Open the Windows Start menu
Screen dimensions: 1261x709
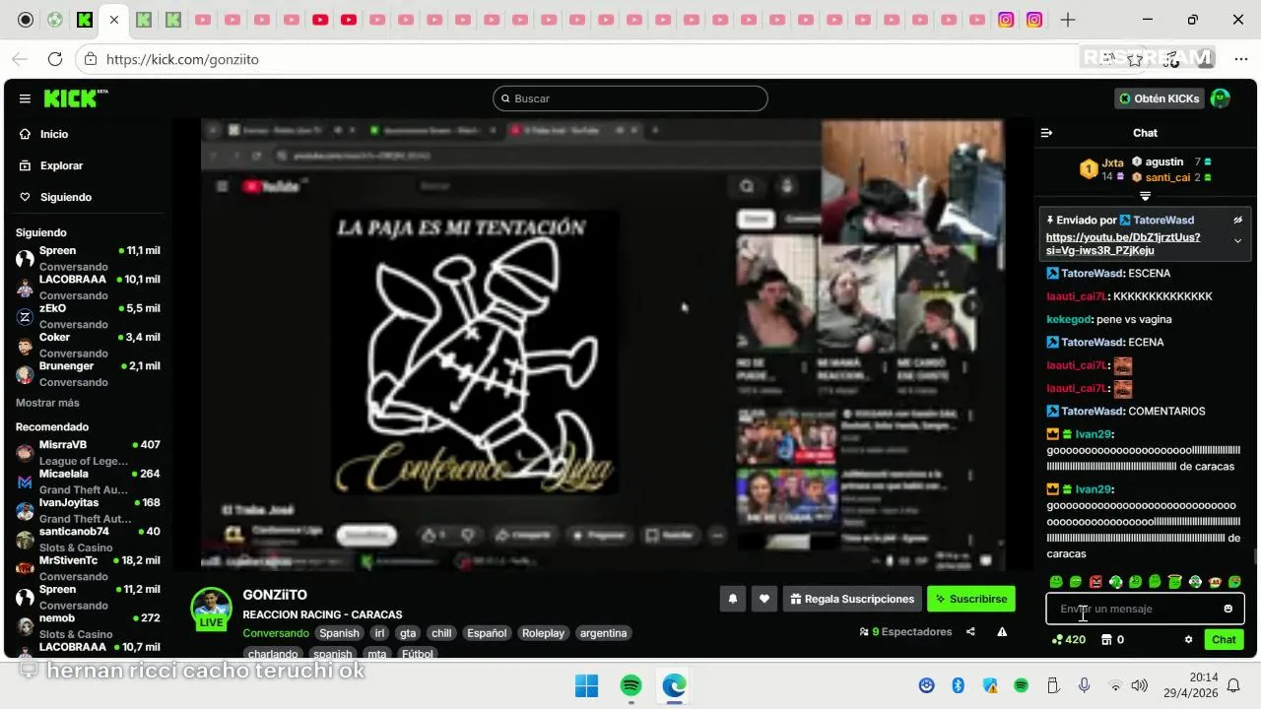tap(586, 685)
